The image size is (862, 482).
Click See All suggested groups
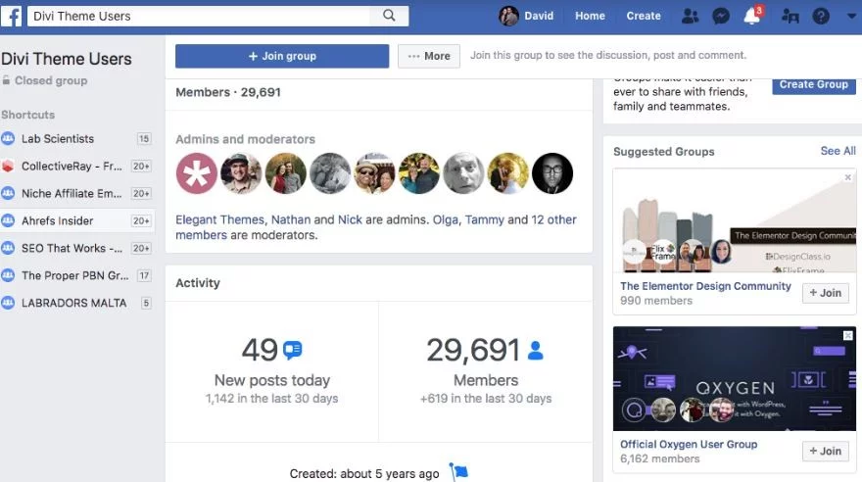pos(838,151)
